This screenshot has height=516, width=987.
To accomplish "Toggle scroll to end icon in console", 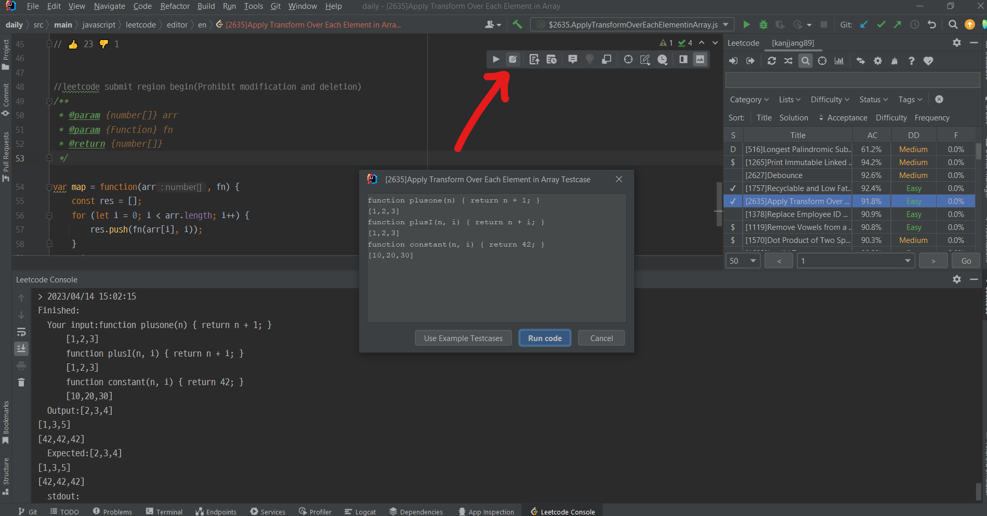I will coord(21,348).
